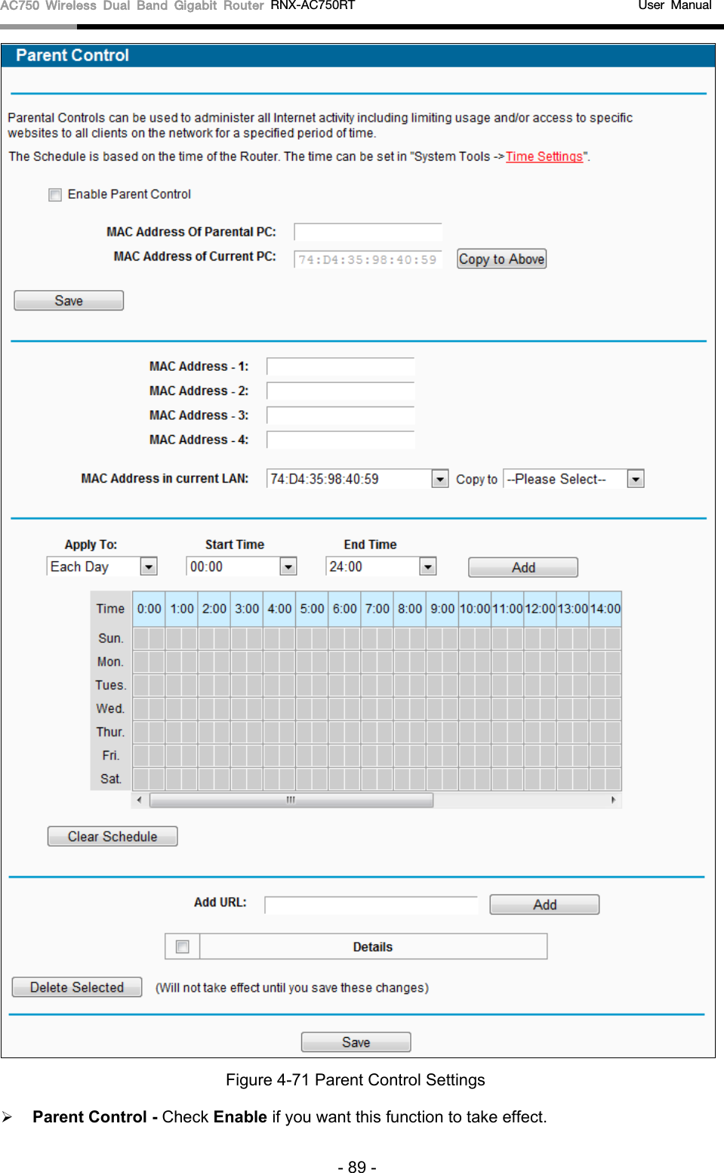Open the Copy to --Please Select-- dropdown

[x=574, y=479]
